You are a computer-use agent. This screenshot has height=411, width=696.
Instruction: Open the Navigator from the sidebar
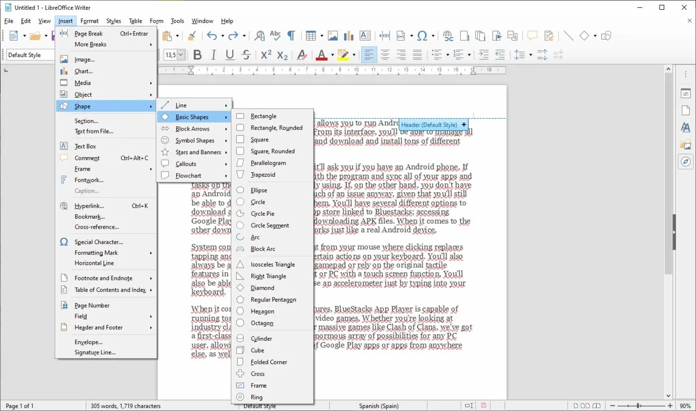click(x=686, y=162)
